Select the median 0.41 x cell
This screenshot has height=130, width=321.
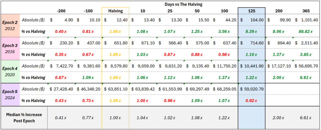coord(61,117)
